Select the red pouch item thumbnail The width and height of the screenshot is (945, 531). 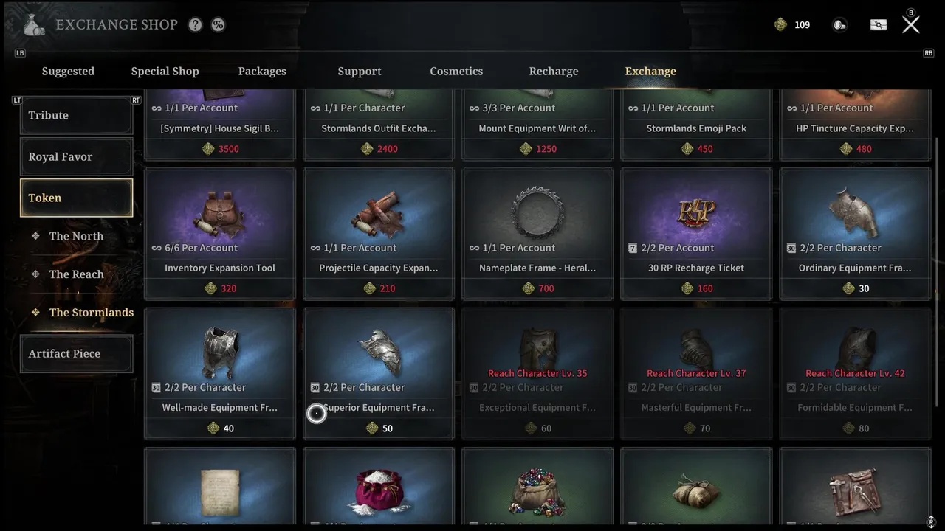[x=379, y=492]
